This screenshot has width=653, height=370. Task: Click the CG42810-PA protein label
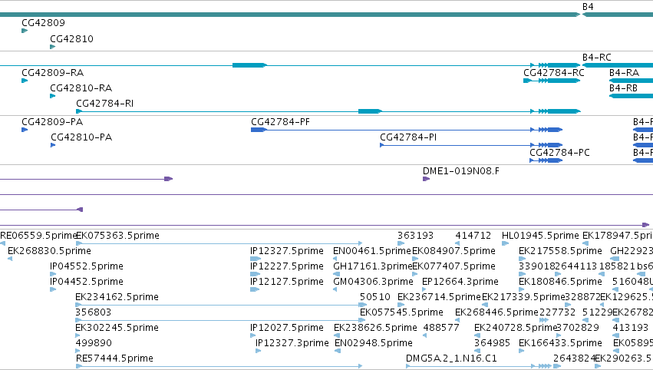(x=81, y=137)
